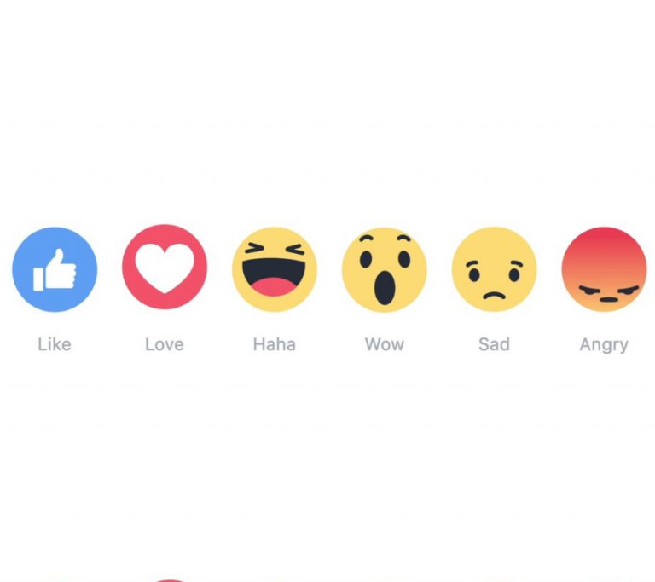This screenshot has height=582, width=655.
Task: Select the red Love heart reaction
Action: pos(165,268)
